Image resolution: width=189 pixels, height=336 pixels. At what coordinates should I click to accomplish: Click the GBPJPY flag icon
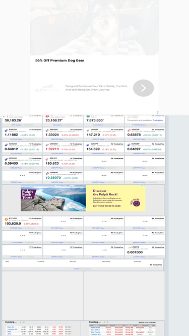[x=47, y=159]
